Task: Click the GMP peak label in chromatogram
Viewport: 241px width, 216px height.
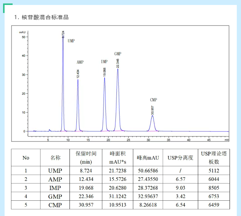Action: coord(118,54)
